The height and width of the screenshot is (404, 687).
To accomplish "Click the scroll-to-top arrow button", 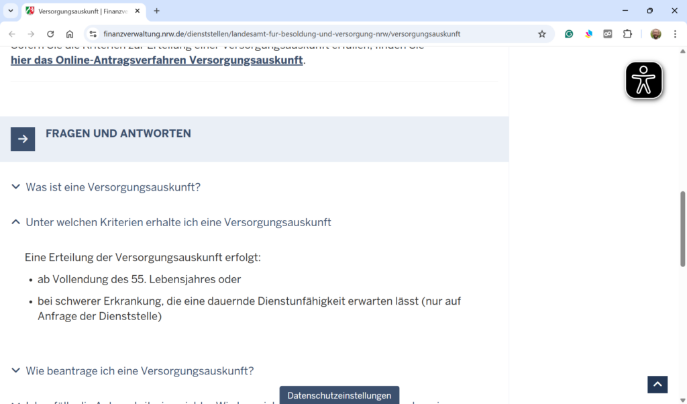I will [x=657, y=384].
